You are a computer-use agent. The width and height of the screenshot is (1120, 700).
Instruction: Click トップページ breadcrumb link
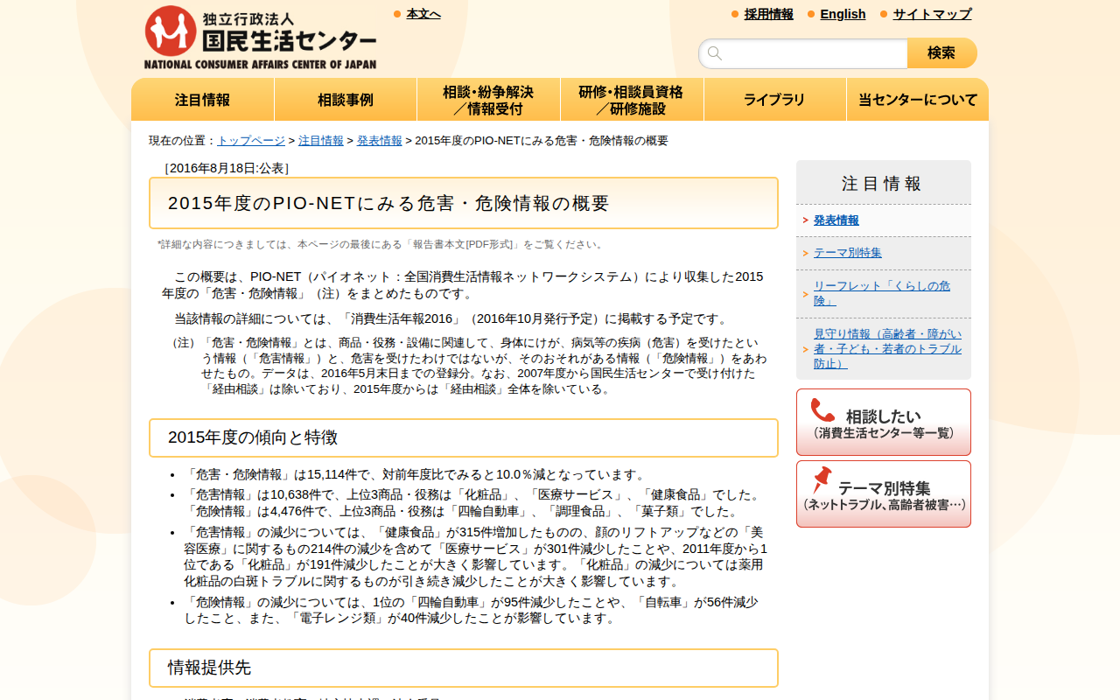251,141
